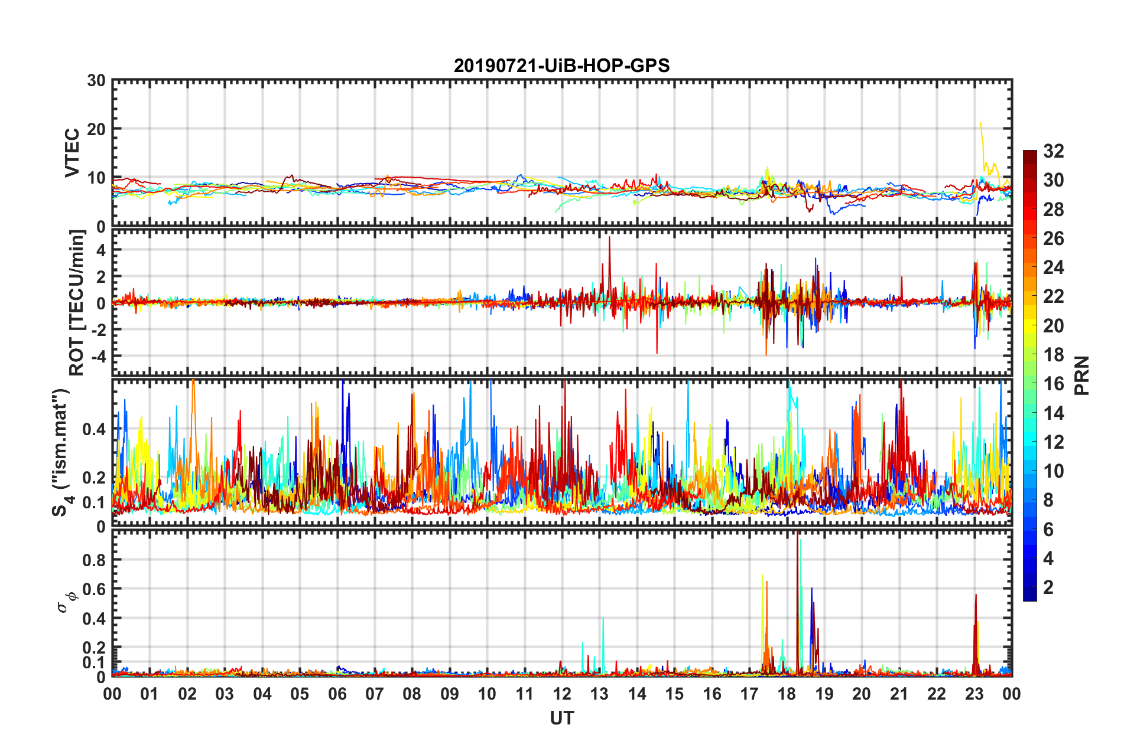Click UT axis tick label 19
1124x751 pixels.
pyautogui.click(x=824, y=694)
